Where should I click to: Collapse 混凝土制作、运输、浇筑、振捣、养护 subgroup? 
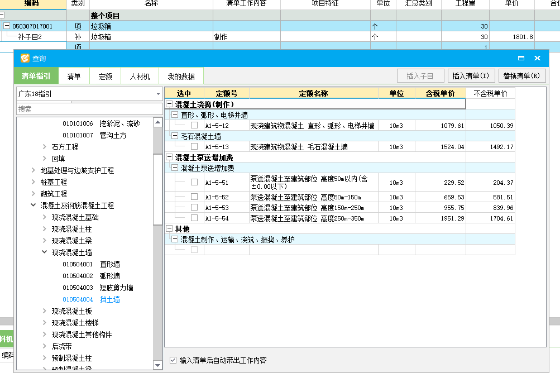[x=175, y=239]
